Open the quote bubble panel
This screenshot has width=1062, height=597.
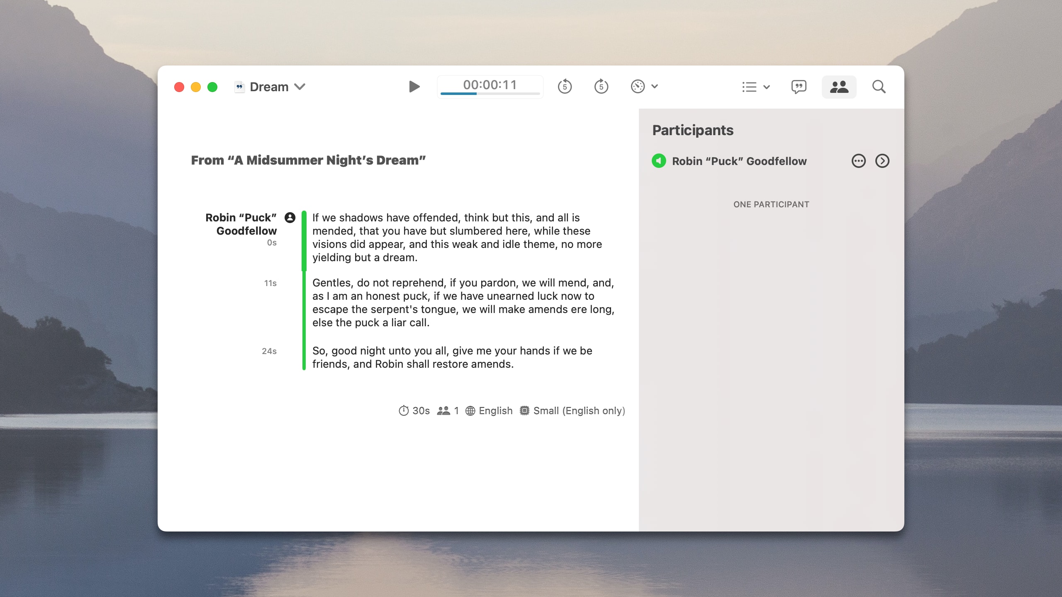[799, 87]
